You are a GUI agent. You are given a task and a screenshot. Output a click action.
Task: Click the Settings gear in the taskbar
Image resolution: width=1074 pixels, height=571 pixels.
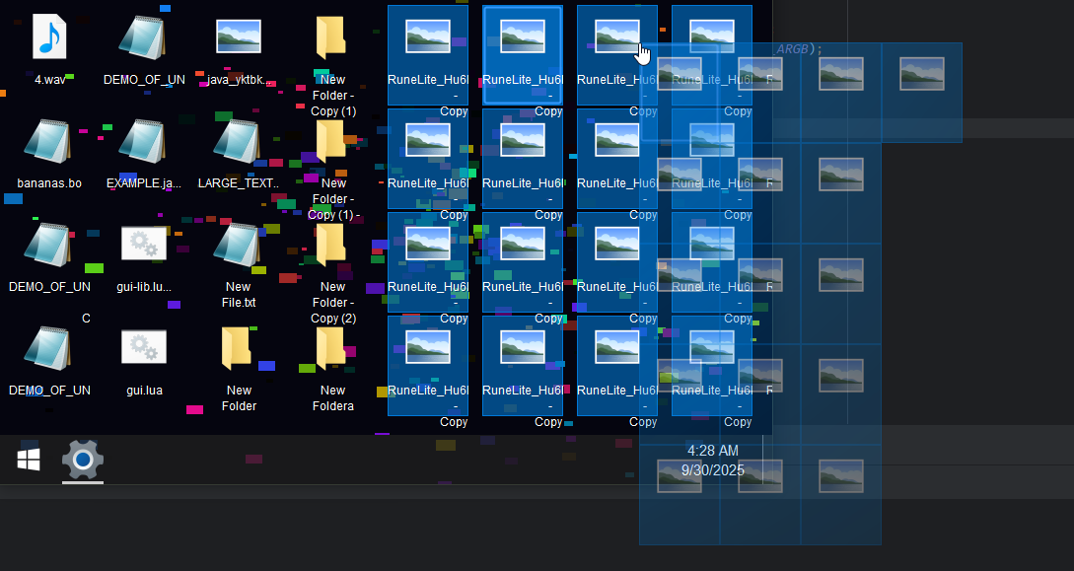[x=83, y=460]
